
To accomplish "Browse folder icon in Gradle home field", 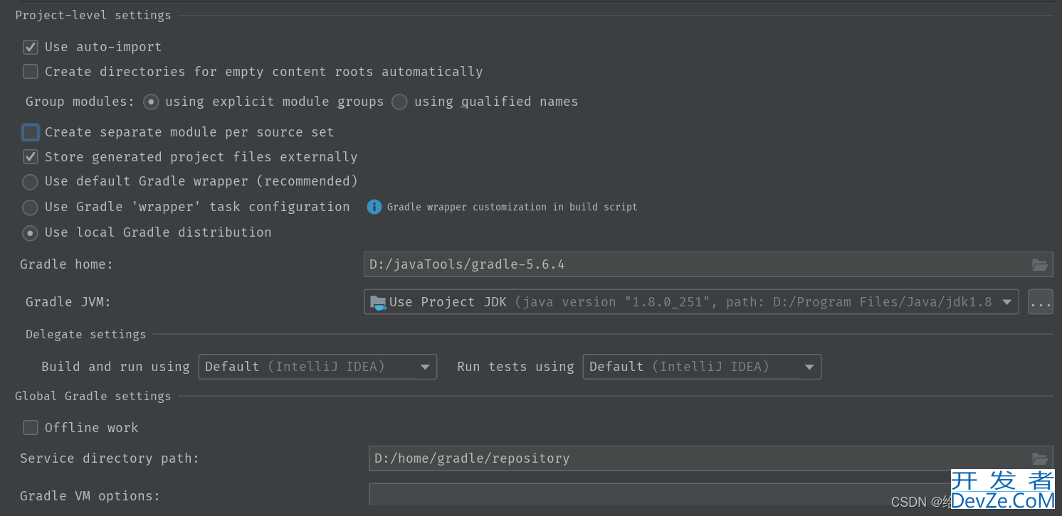I will [1040, 265].
